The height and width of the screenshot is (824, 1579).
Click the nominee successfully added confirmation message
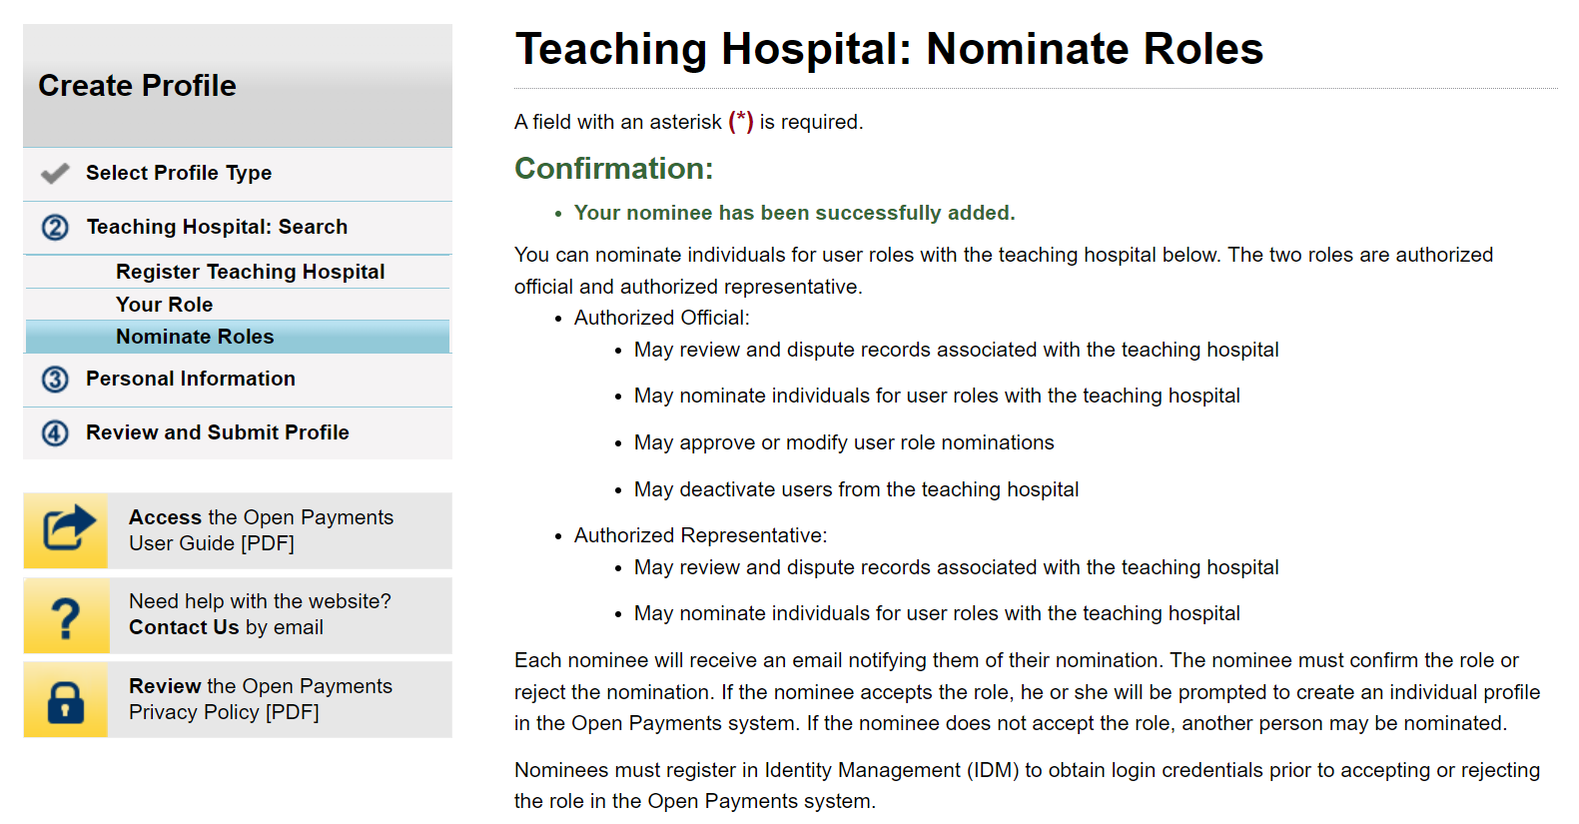click(794, 213)
